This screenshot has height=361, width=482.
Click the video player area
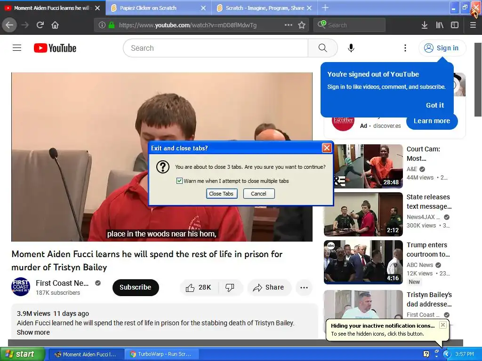click(162, 157)
